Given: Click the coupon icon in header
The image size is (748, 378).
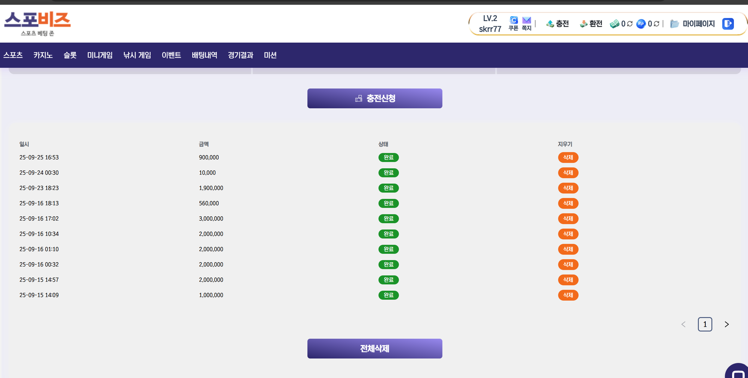Looking at the screenshot, I should pyautogui.click(x=513, y=20).
